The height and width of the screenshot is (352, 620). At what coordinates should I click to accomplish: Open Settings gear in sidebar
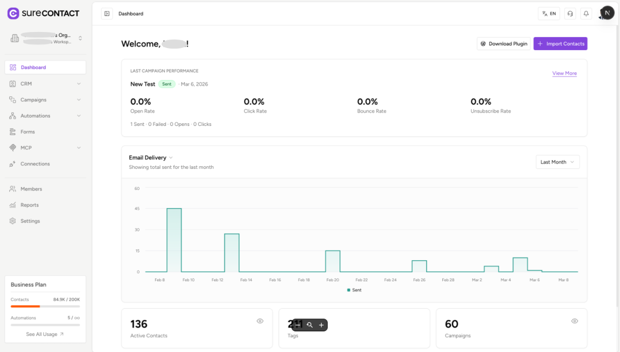(x=30, y=221)
